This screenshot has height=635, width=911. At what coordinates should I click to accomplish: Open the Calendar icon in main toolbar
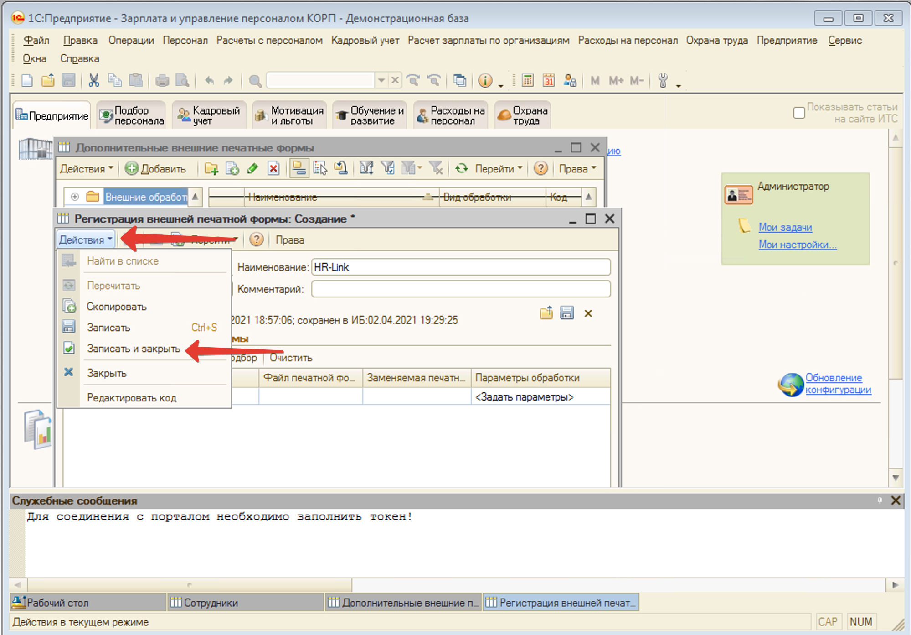(548, 81)
